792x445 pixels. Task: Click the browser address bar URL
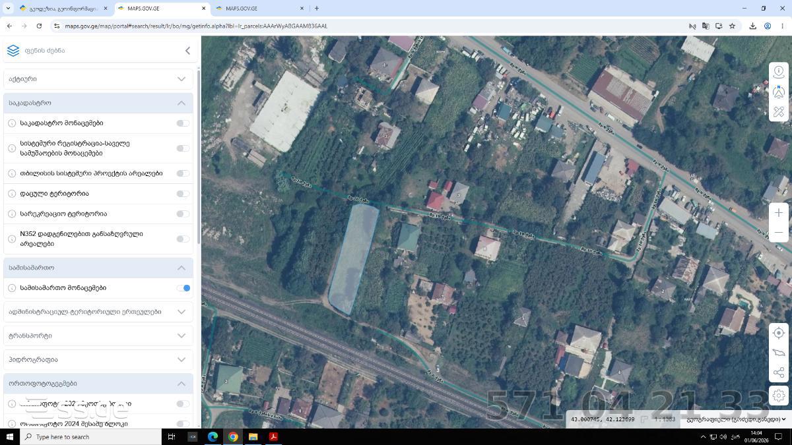tap(196, 26)
